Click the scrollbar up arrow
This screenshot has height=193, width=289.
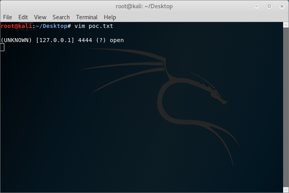pos(286,25)
